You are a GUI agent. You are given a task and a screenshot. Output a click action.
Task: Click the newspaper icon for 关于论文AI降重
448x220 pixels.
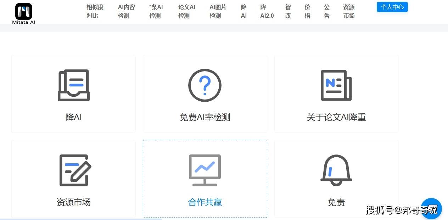point(336,85)
